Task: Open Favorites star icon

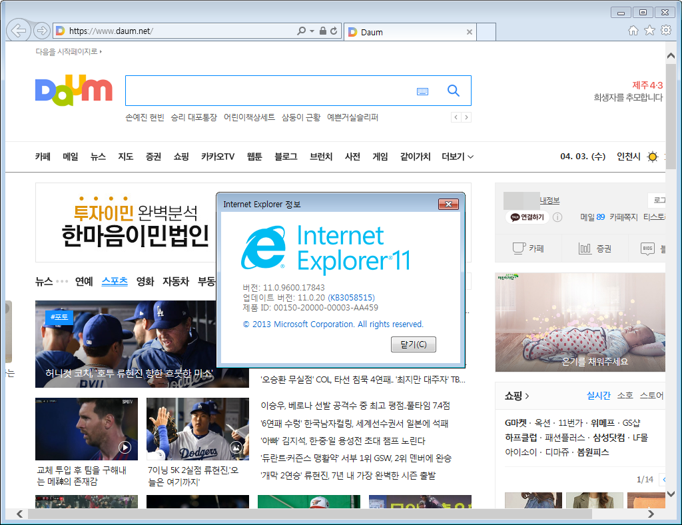Action: 649,30
